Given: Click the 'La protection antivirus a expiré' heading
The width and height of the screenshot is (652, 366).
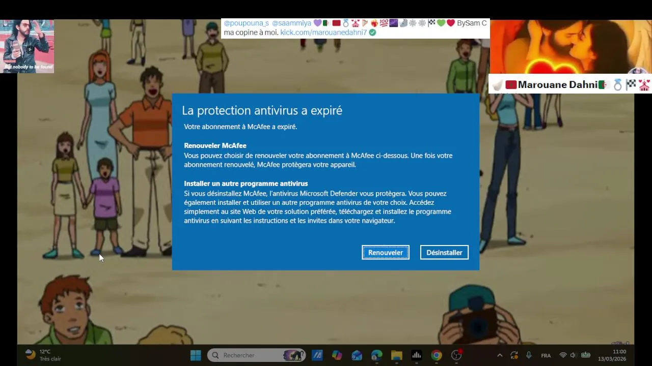Looking at the screenshot, I should pyautogui.click(x=262, y=110).
